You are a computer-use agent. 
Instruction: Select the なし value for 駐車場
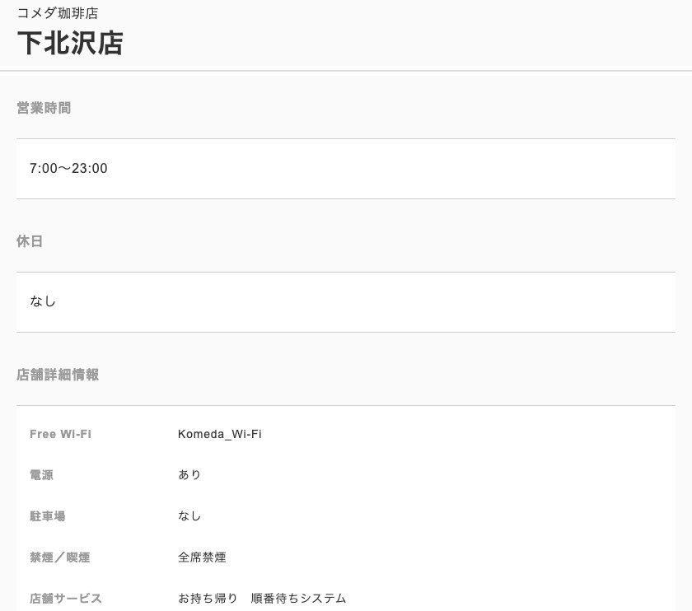point(189,515)
